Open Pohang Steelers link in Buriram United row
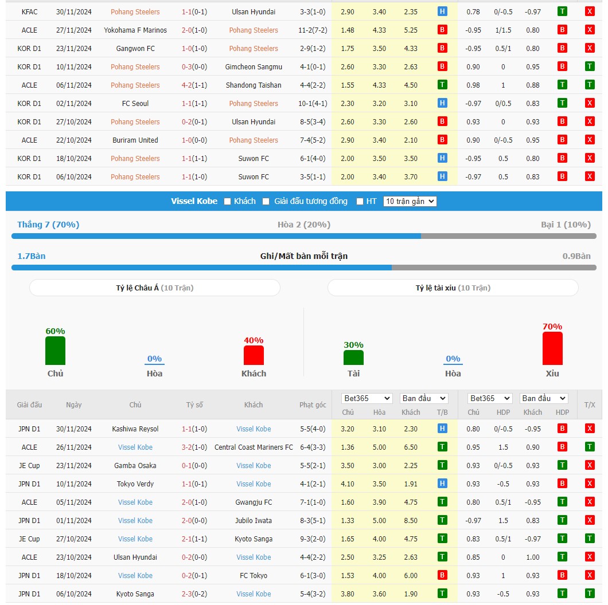This screenshot has height=605, width=608. pos(254,140)
